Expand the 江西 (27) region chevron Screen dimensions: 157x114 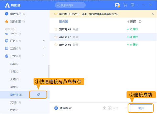pos(44,48)
